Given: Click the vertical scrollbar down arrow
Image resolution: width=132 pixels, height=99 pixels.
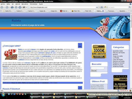Looking at the screenshot, I should [131, 88].
